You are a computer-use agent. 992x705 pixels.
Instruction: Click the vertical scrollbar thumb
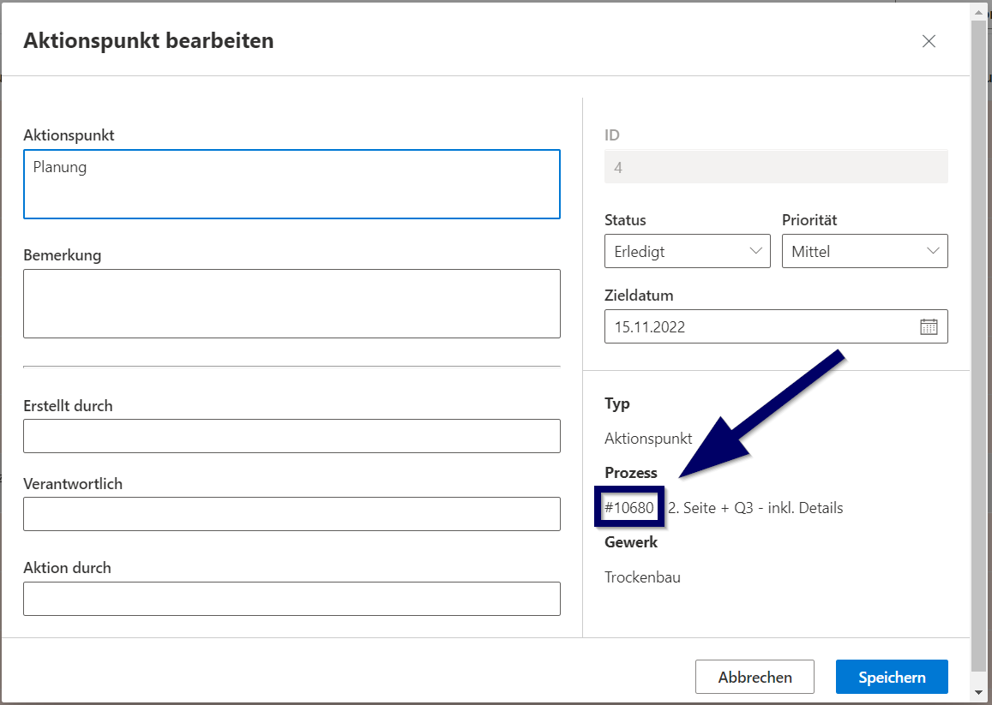click(978, 343)
